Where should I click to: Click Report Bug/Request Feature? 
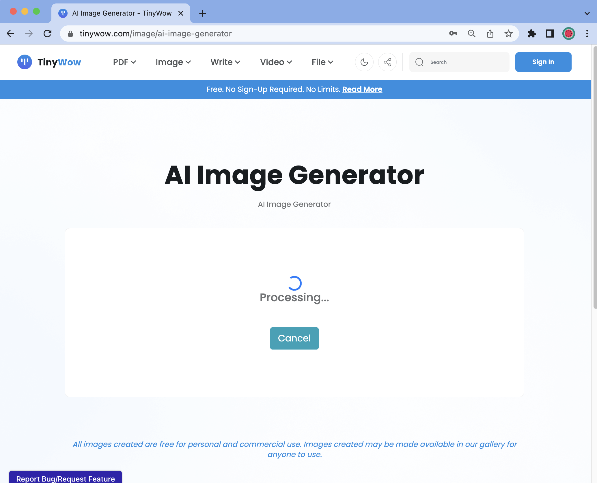coord(66,478)
